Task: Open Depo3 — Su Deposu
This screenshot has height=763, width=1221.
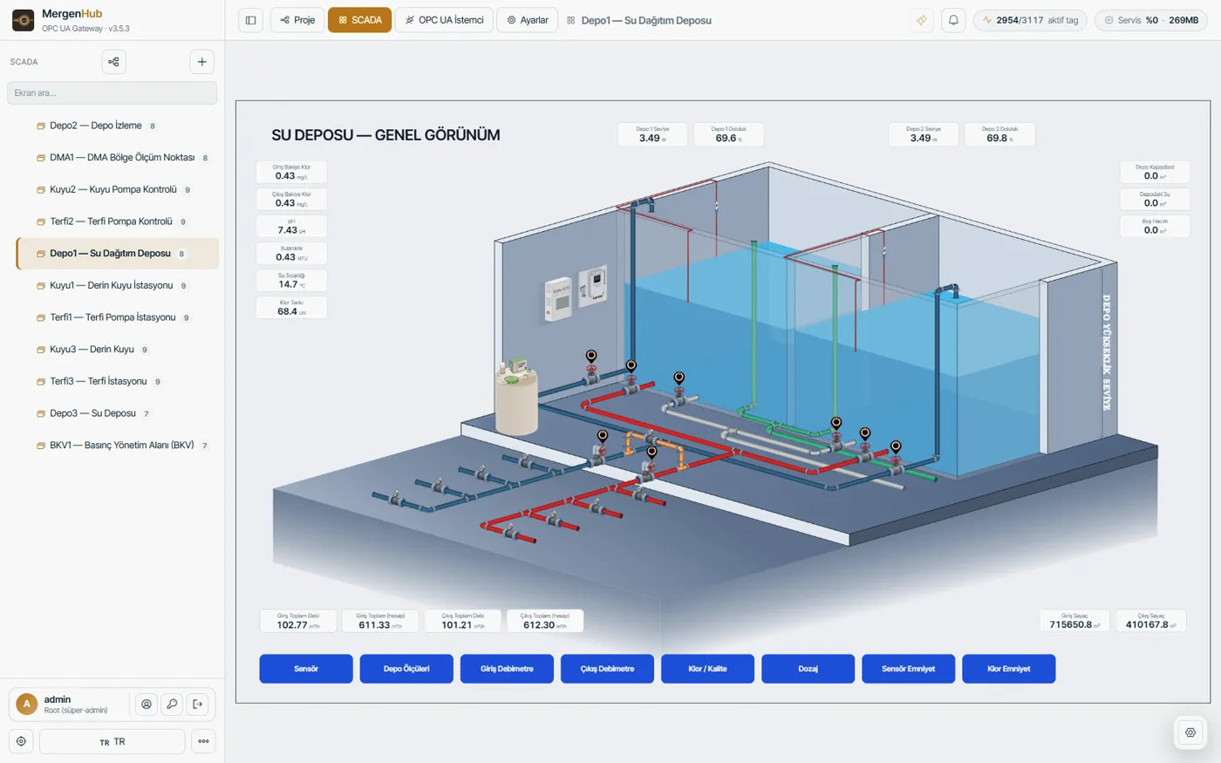Action: point(118,413)
